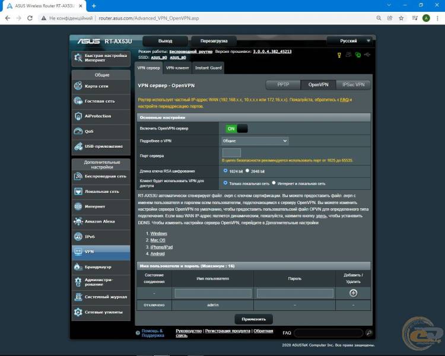Open the Mac OS setup link
The height and width of the screenshot is (356, 445).
tap(158, 240)
